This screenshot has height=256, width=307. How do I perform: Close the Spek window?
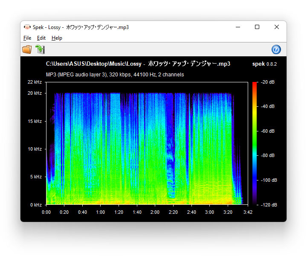[277, 27]
